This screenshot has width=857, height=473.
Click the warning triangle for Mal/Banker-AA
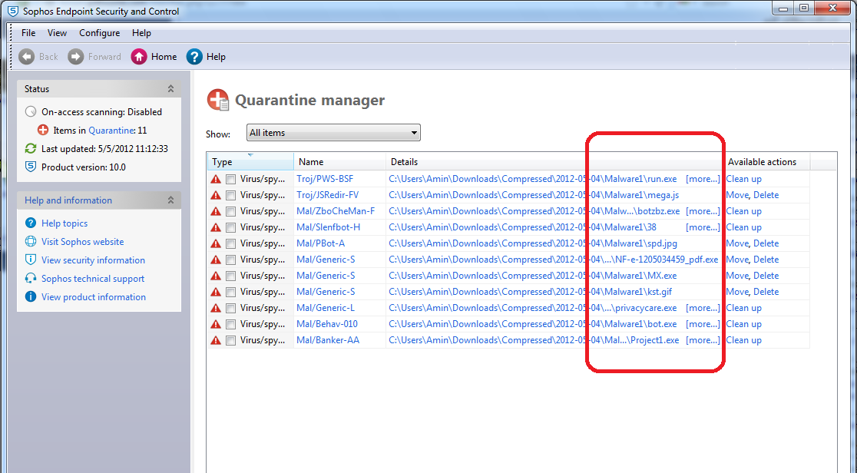[x=216, y=340]
